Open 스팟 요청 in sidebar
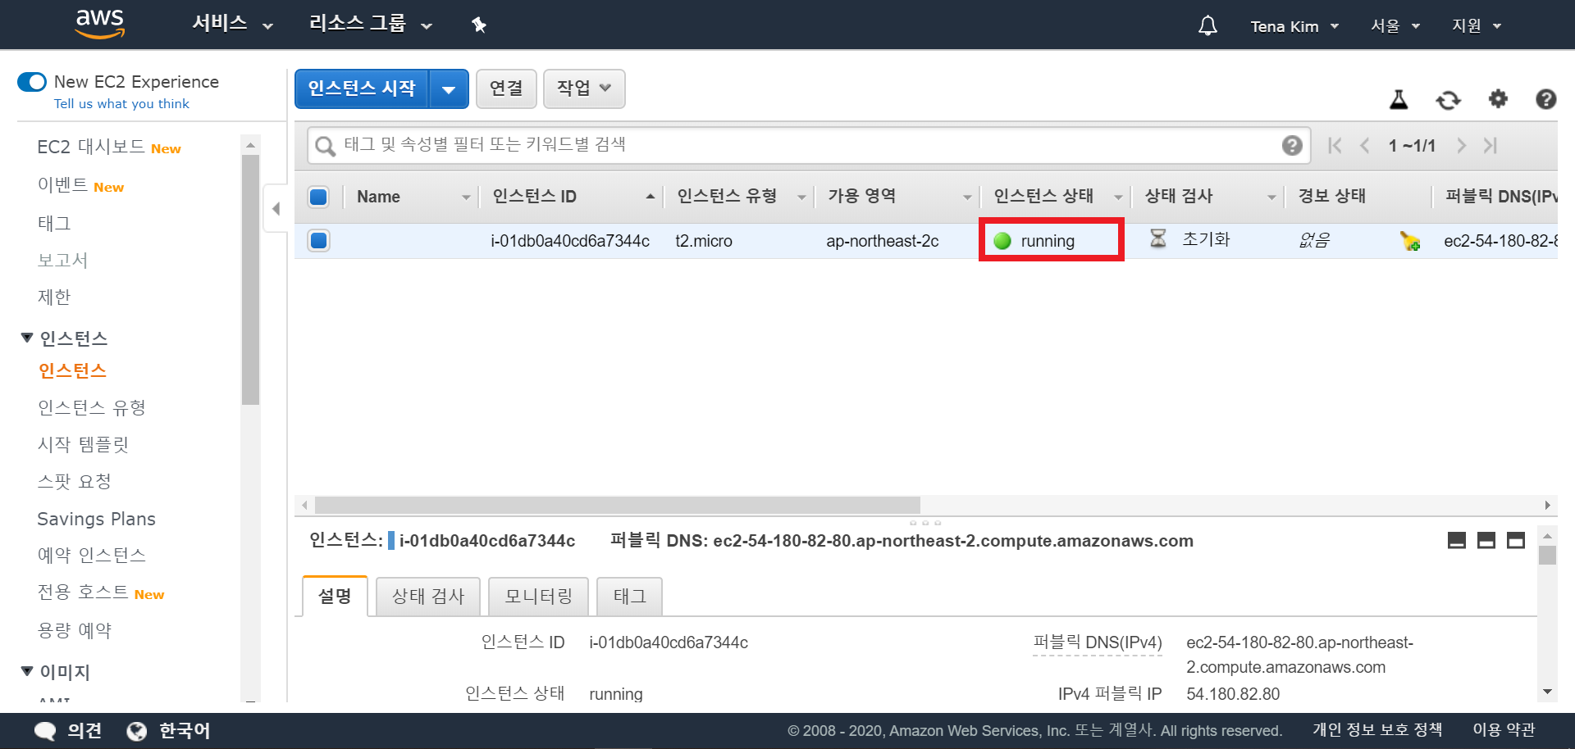 [x=75, y=481]
